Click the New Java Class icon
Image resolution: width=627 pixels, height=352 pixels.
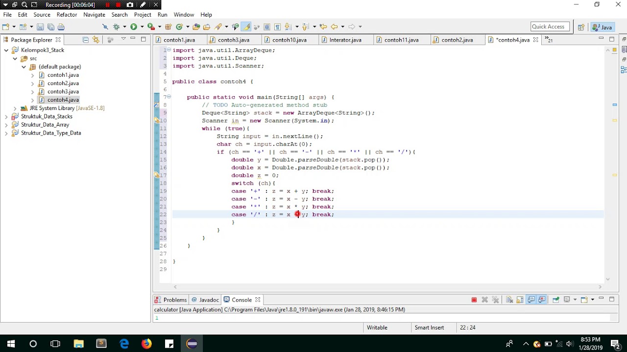point(179,26)
